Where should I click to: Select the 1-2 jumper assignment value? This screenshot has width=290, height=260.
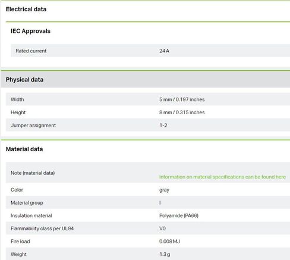click(163, 126)
